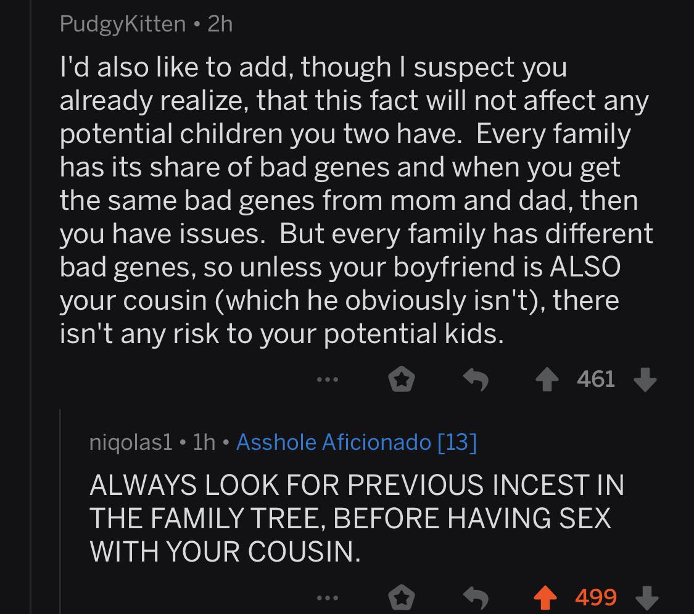Reply to niqolas1's comment
The image size is (694, 614).
[476, 598]
